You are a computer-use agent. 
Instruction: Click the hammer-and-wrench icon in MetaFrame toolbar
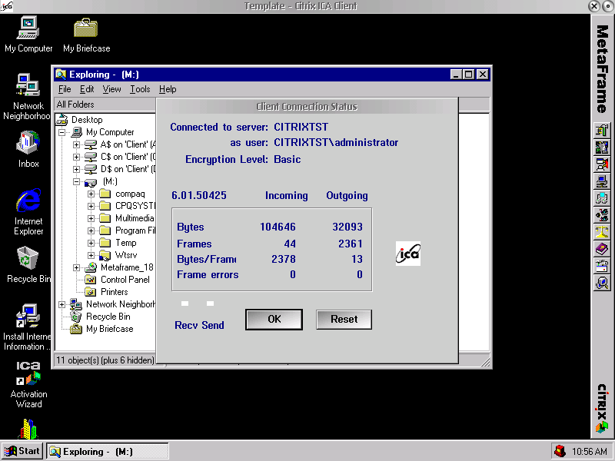[602, 130]
